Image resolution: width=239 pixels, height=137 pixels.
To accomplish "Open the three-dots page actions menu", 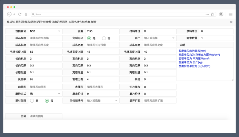I will click(x=207, y=14).
